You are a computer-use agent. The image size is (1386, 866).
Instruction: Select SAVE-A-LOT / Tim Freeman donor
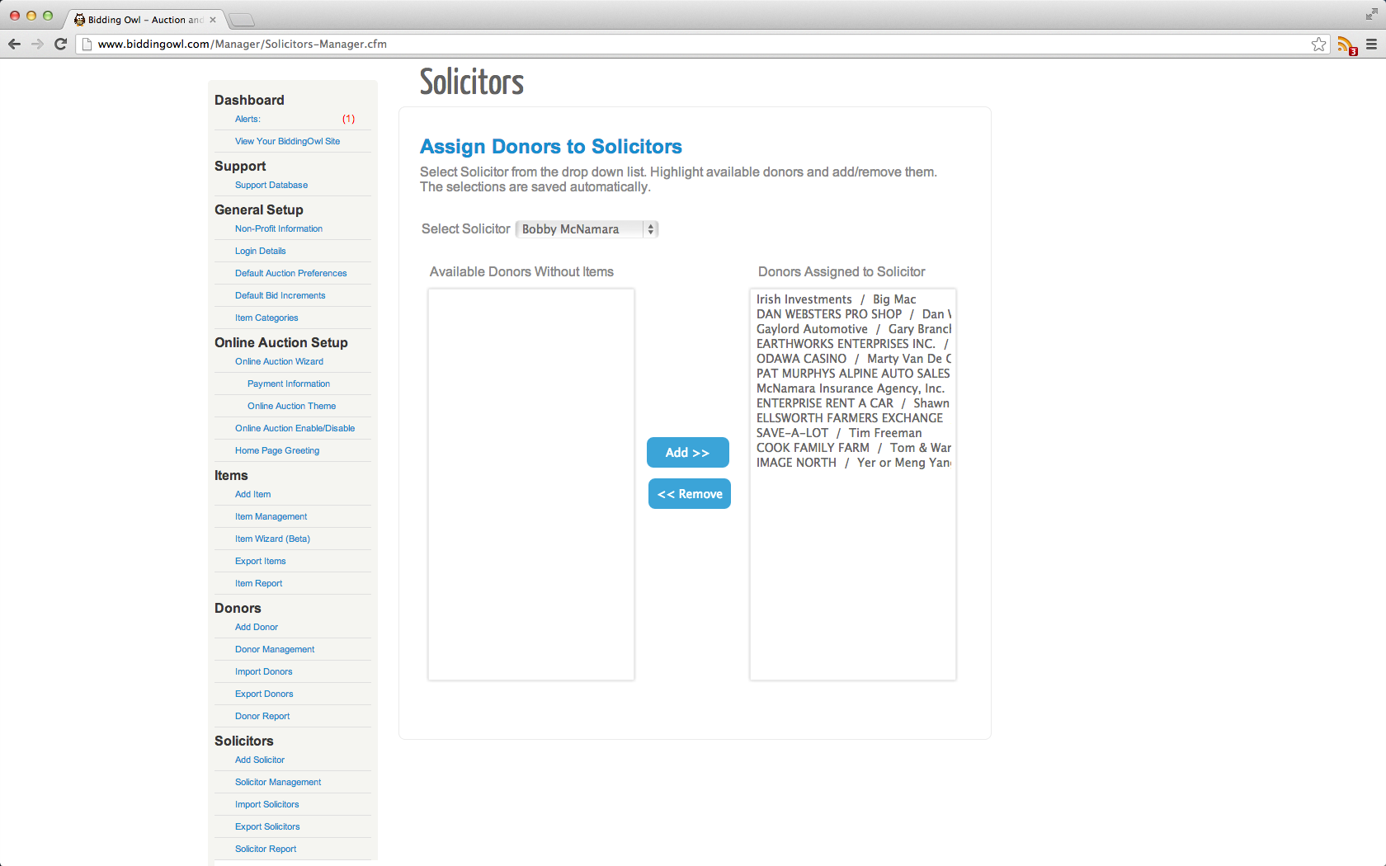point(839,433)
